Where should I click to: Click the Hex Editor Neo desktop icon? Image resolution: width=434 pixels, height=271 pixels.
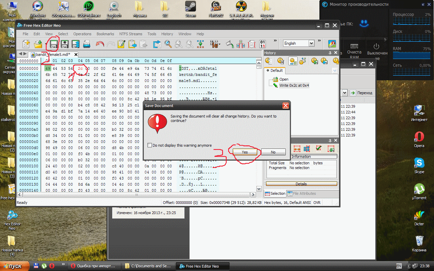click(12, 220)
